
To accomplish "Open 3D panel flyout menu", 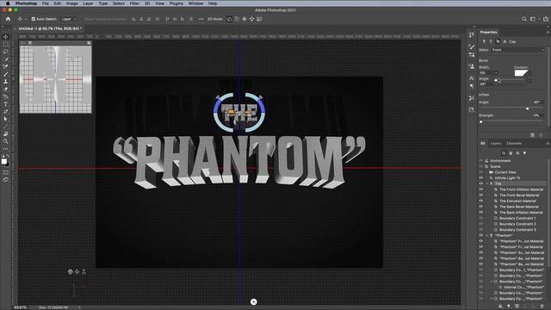I will coord(548,144).
